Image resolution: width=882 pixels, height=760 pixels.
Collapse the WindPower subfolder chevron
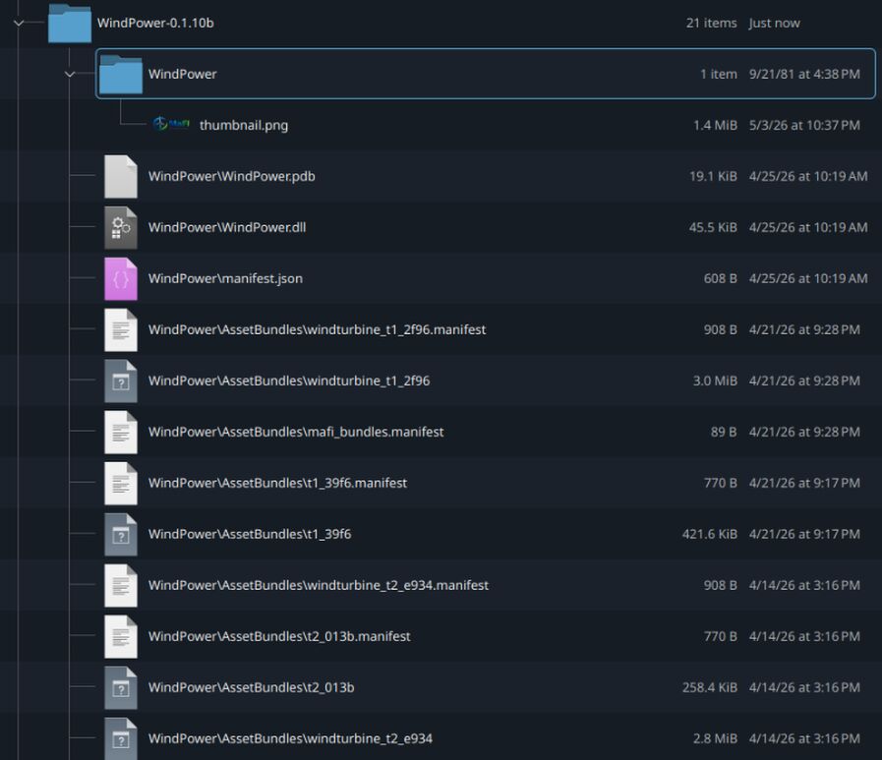70,75
